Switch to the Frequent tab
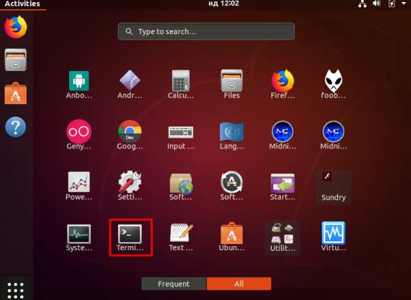This screenshot has height=300, width=411. [173, 284]
